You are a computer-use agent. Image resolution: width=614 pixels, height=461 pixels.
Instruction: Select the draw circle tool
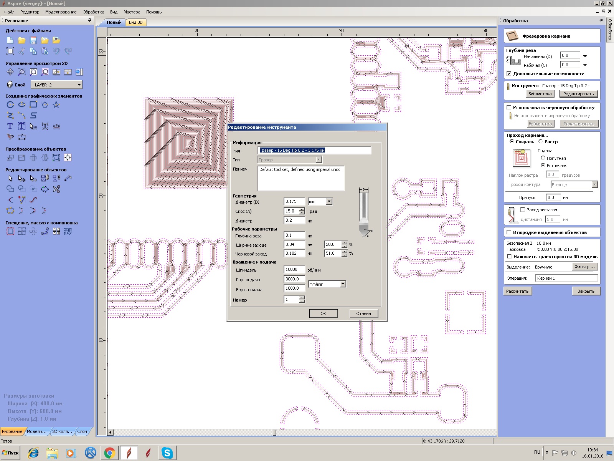point(10,104)
